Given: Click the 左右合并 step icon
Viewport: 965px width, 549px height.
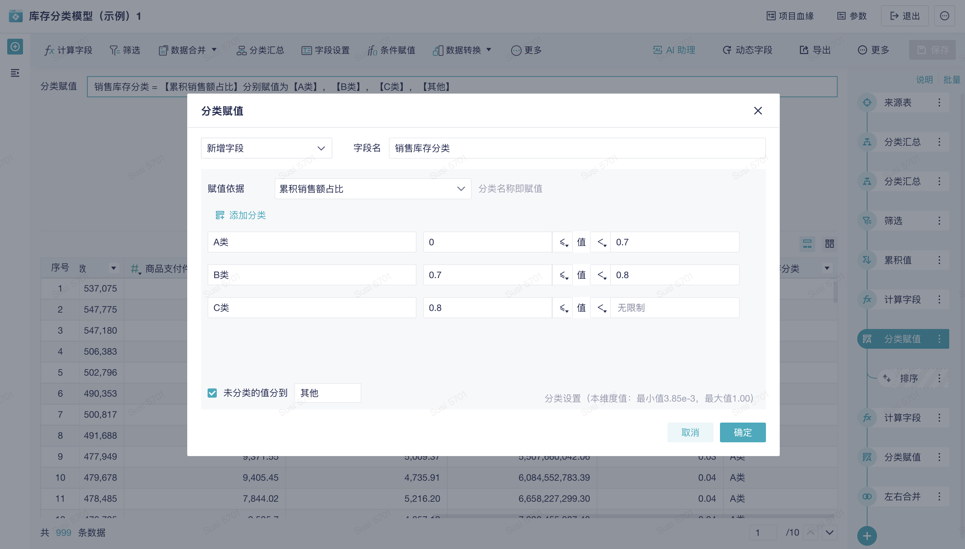Looking at the screenshot, I should click(866, 496).
